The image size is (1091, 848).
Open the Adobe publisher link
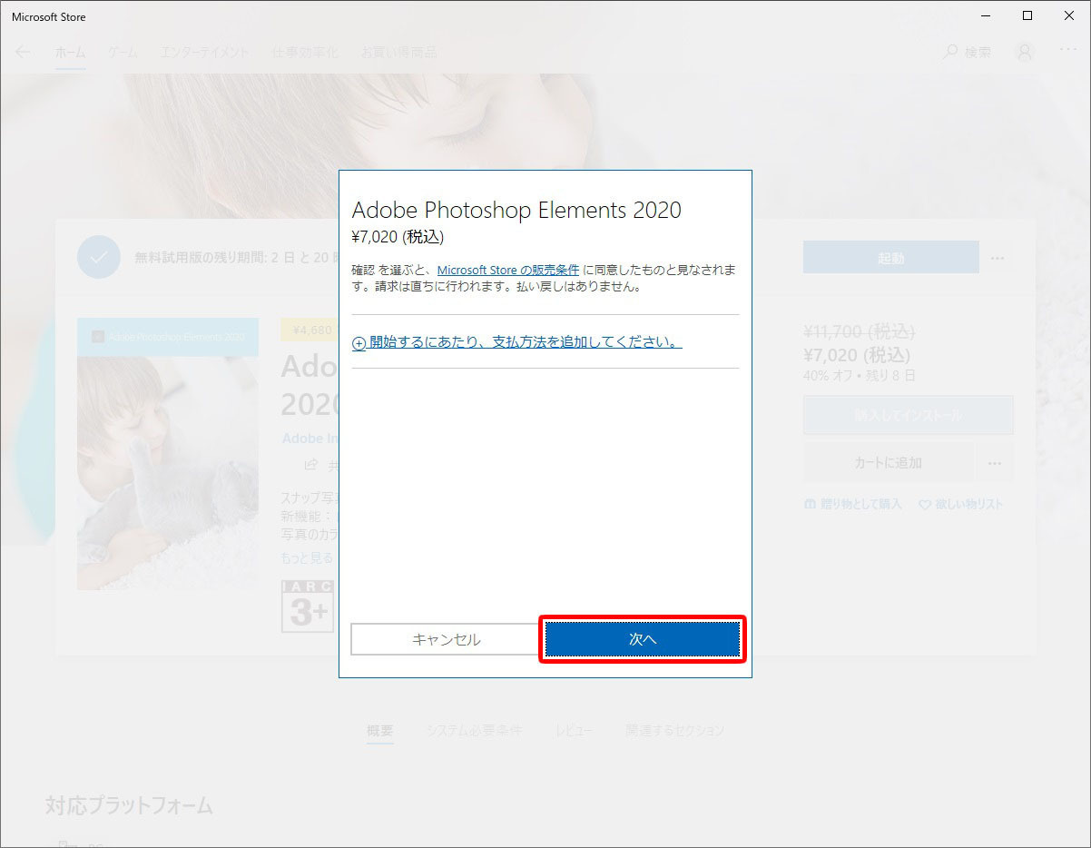pyautogui.click(x=310, y=439)
